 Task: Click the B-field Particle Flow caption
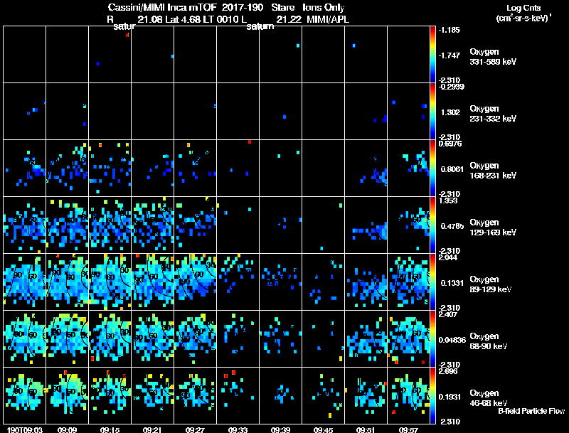coord(531,411)
